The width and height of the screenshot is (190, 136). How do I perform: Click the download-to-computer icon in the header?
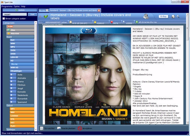[146, 16]
